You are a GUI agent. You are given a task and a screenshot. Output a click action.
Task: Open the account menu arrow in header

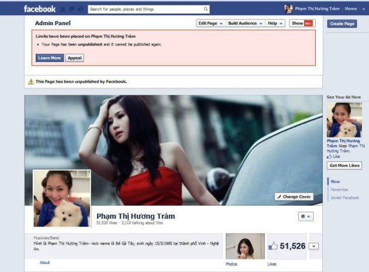tap(364, 9)
